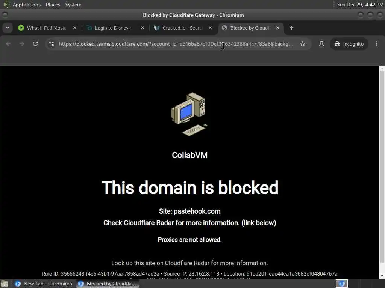
Task: Open the Cloudflare Radar link
Action: pyautogui.click(x=187, y=263)
